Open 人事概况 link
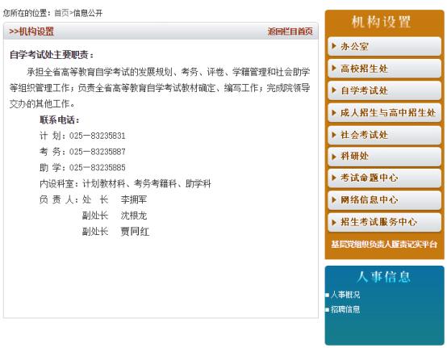Viewport: 447px width, 348px height. point(345,295)
